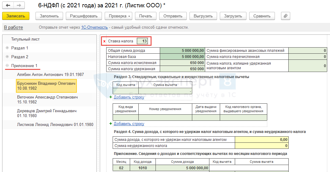Save the report with Записать
This screenshot has height=172, width=330.
[x=16, y=16]
